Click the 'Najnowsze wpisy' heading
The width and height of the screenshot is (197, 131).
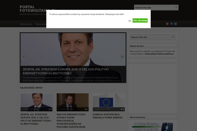(32, 88)
